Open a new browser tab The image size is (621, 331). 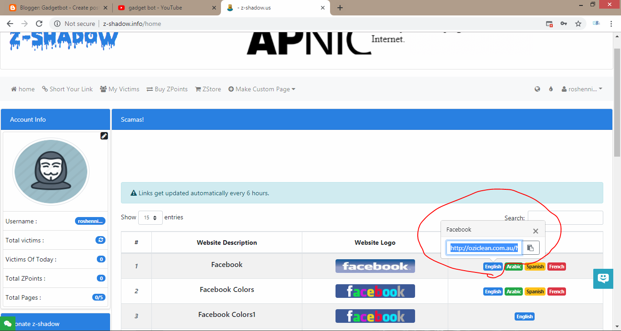click(340, 8)
